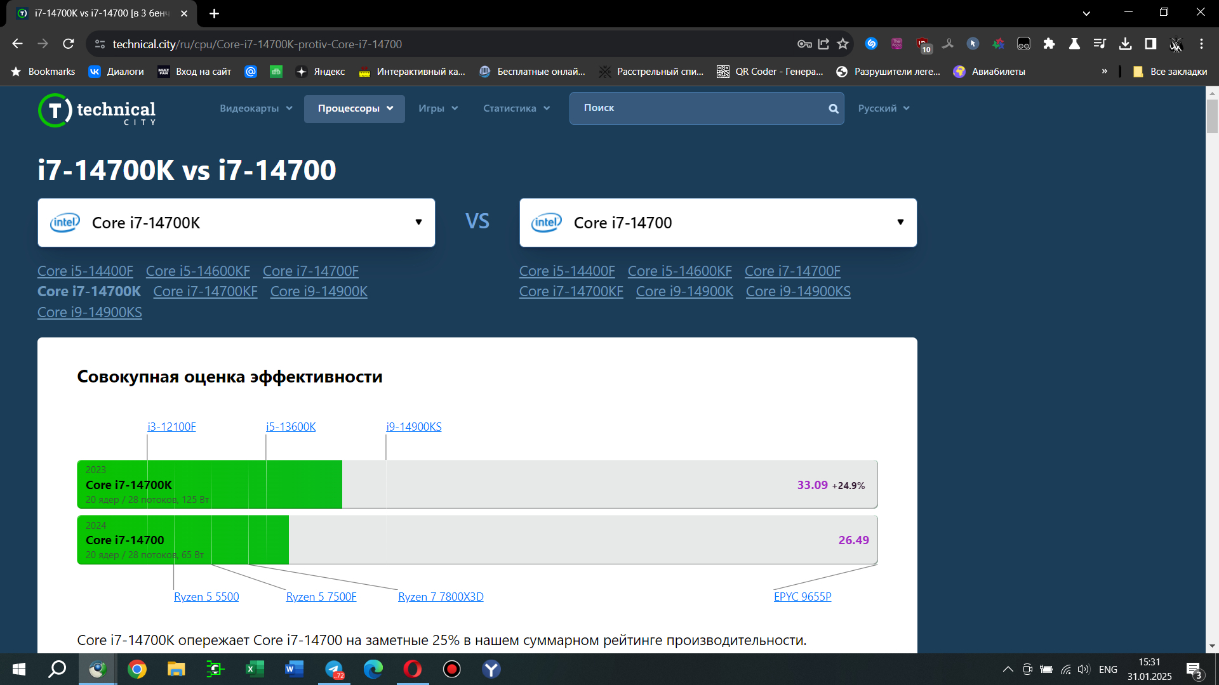Open the Видеокарты menu
Screen dimensions: 1219x685
tap(256, 108)
